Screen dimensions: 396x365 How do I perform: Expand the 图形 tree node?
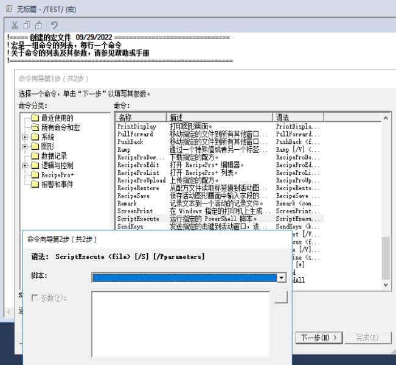click(x=25, y=146)
